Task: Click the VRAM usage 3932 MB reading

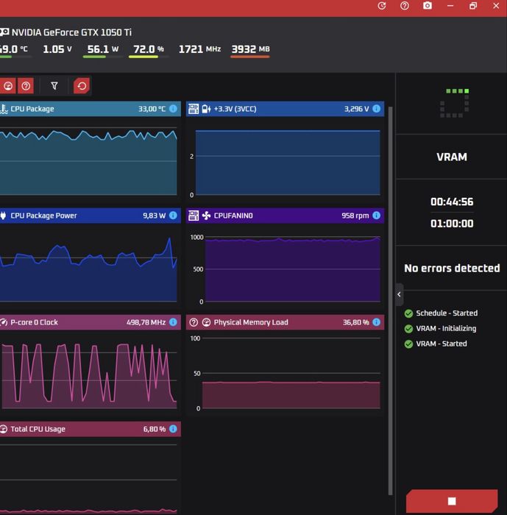Action: 250,49
